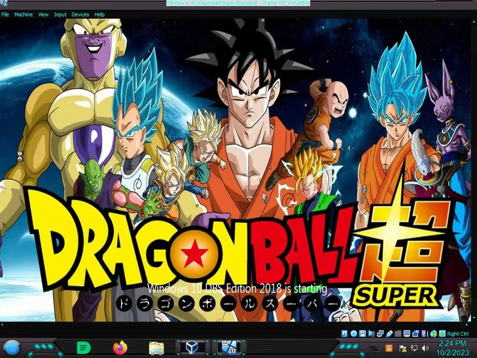Click the audio speaker status icon in VM bar
Screen dimensions: 477x358
pos(371,334)
